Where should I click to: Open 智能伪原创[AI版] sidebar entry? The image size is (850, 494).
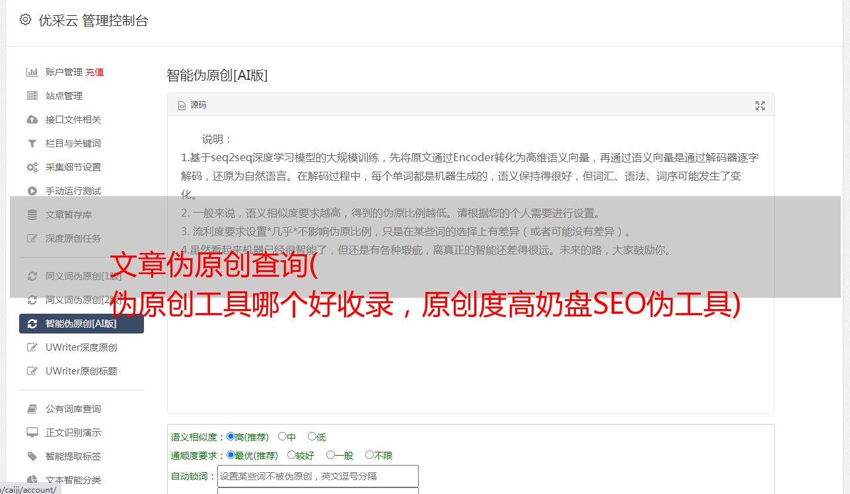(81, 324)
